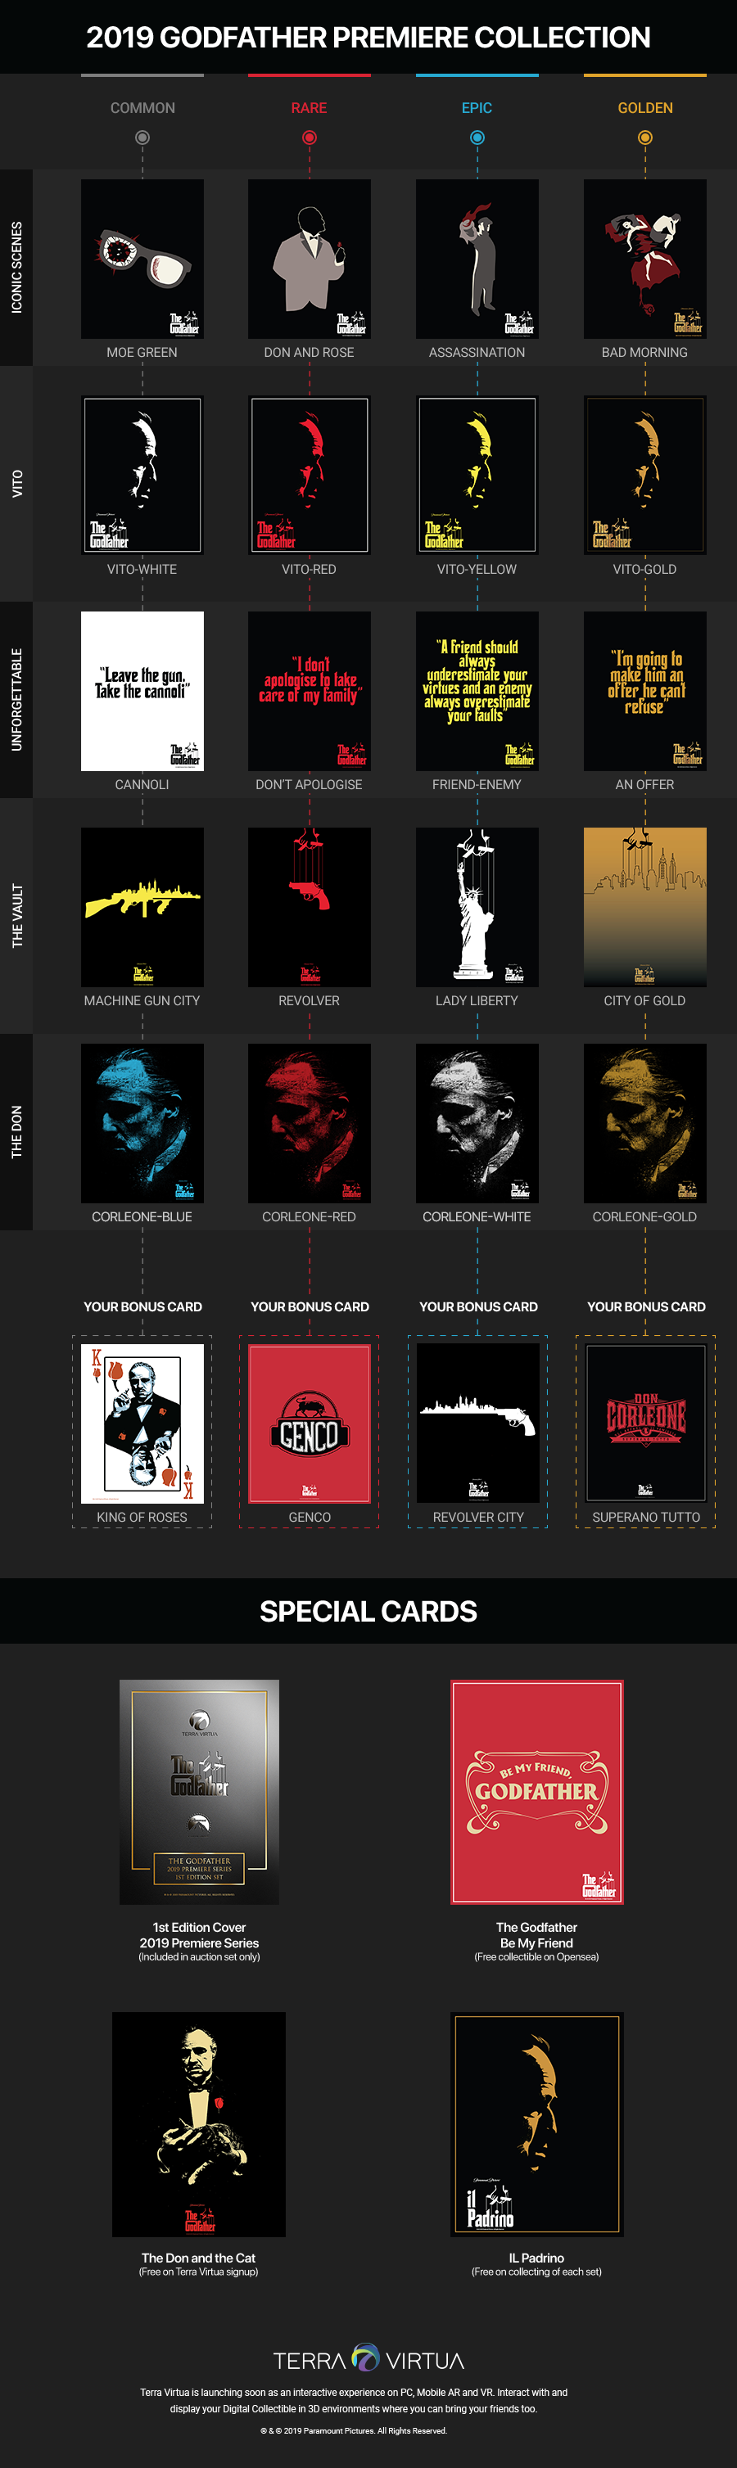Open the Vito-Red card
Image resolution: width=737 pixels, height=2468 pixels.
310,476
